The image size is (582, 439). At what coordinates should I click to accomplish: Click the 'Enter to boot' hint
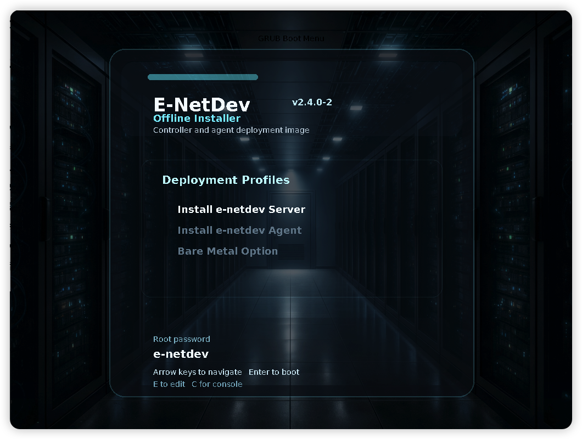point(274,372)
